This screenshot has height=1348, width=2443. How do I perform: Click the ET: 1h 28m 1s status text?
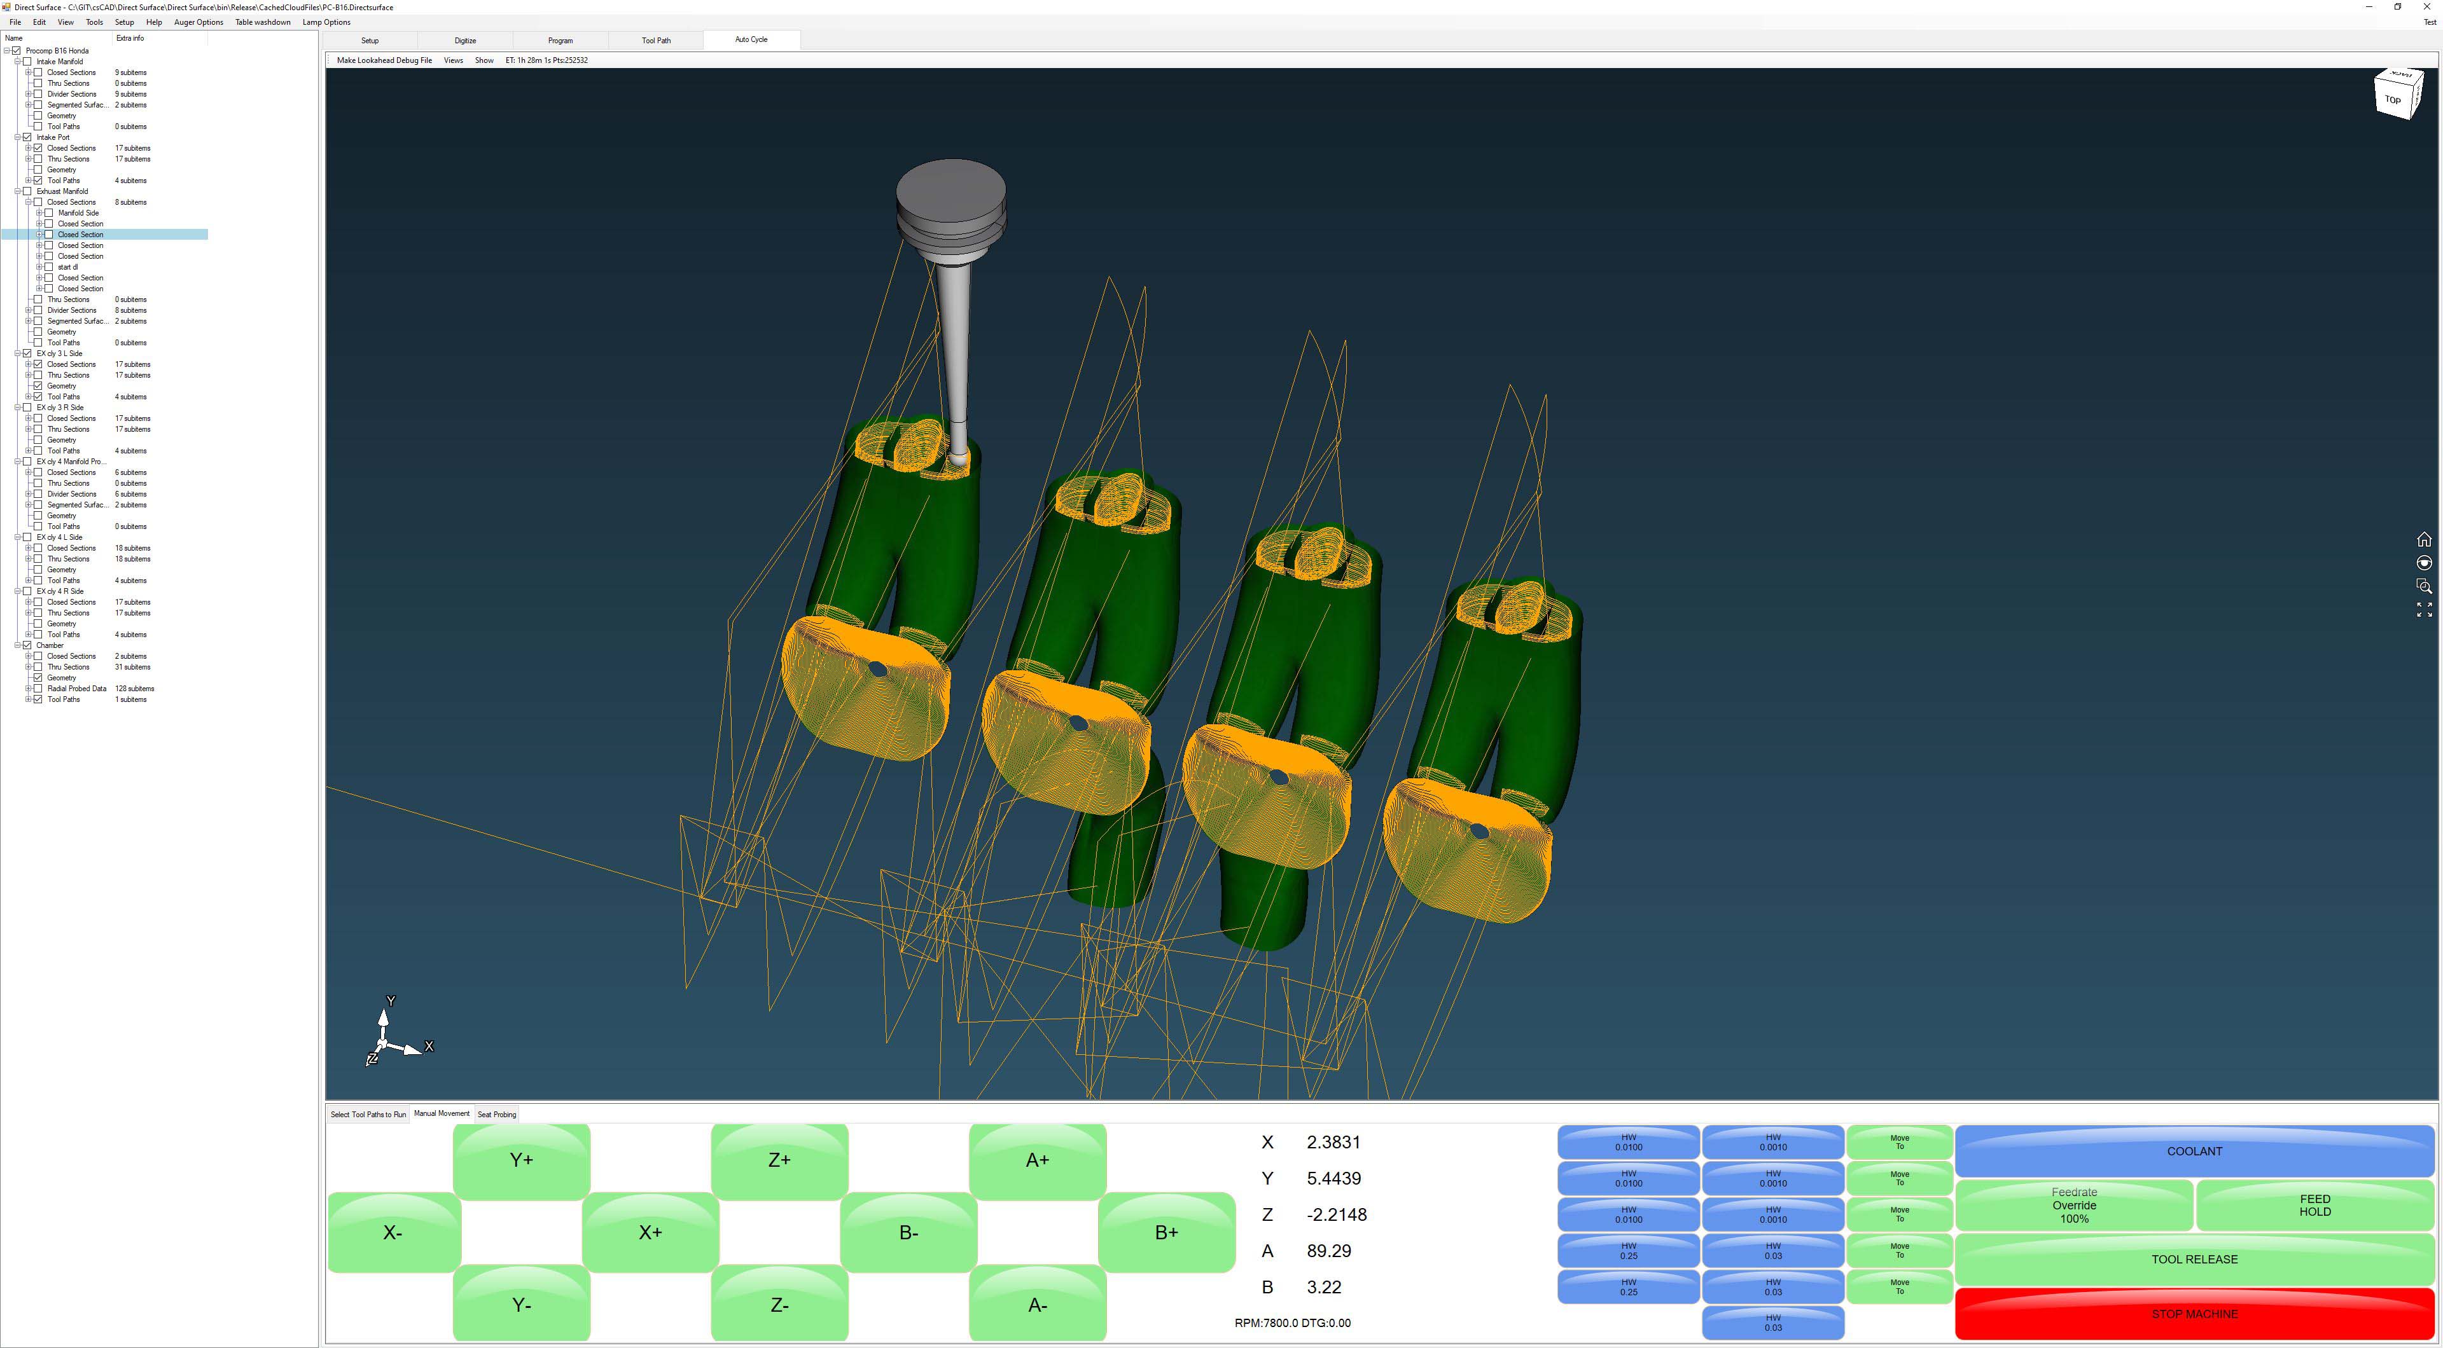[x=546, y=60]
